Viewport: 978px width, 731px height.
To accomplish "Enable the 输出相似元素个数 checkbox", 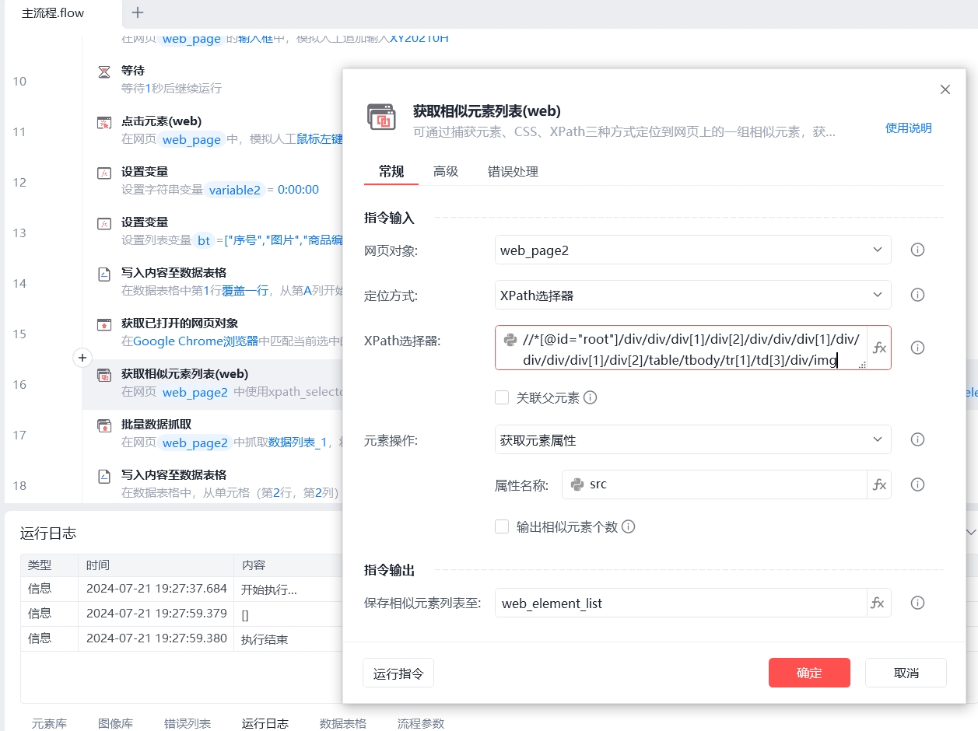I will click(x=502, y=526).
